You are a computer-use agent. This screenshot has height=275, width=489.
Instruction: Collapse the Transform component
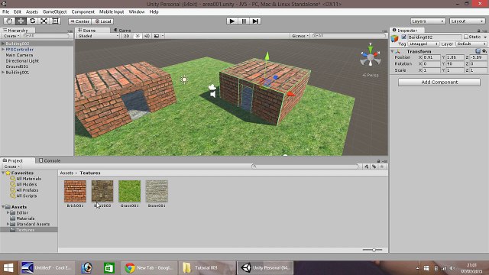pos(392,51)
